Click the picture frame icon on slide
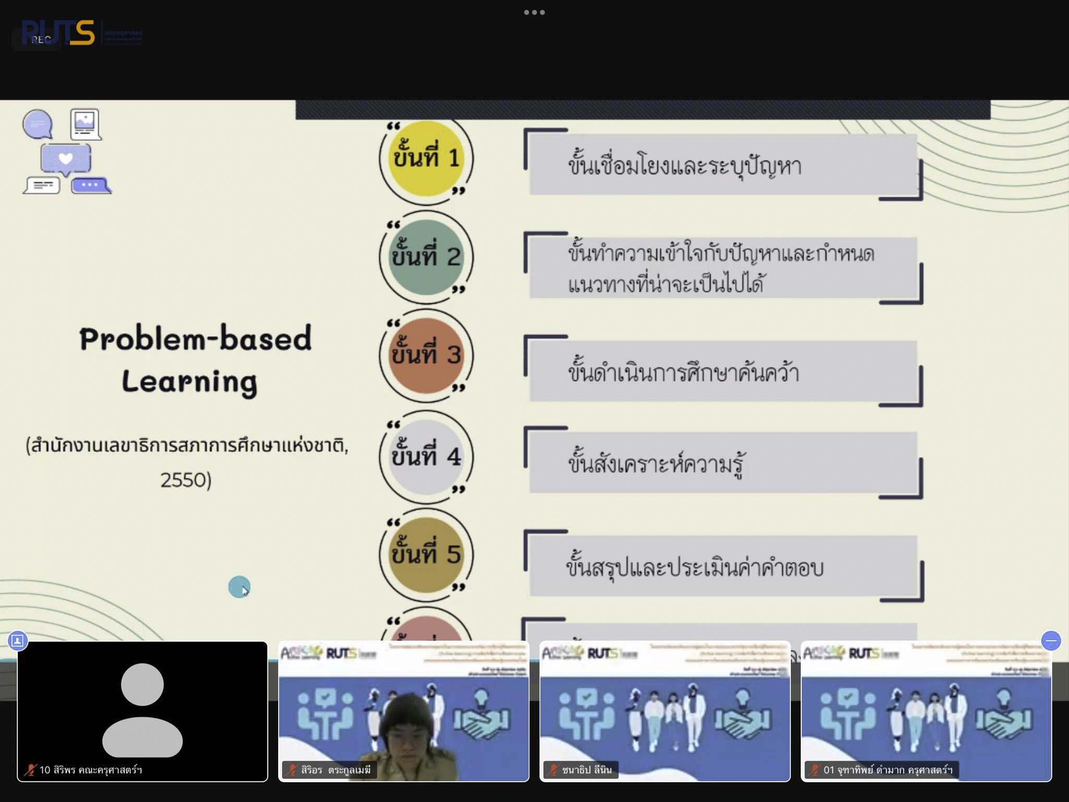This screenshot has width=1069, height=802. coord(86,124)
